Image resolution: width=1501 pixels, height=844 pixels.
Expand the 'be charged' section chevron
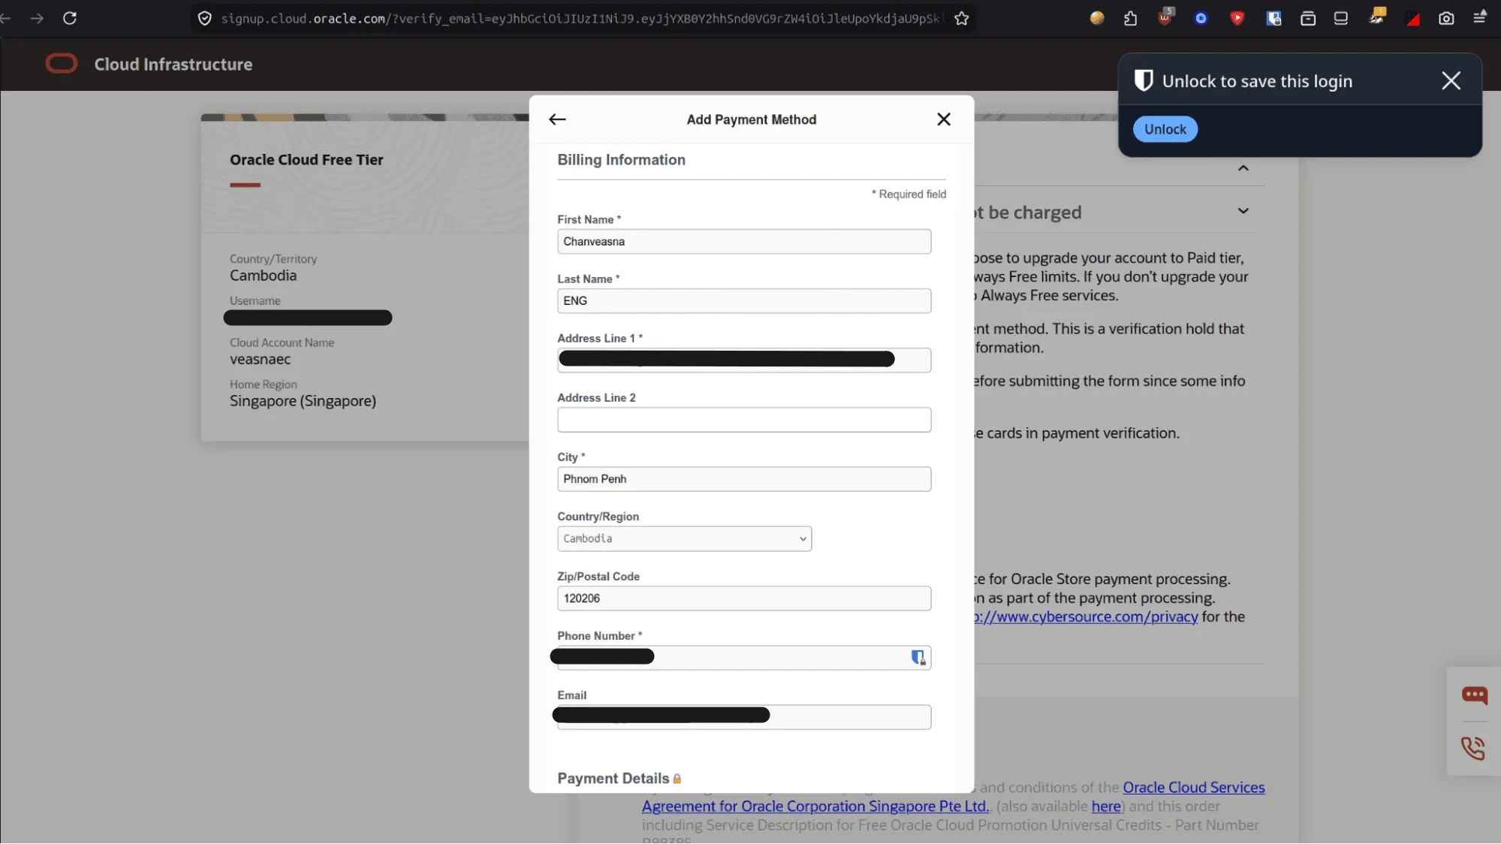point(1243,211)
